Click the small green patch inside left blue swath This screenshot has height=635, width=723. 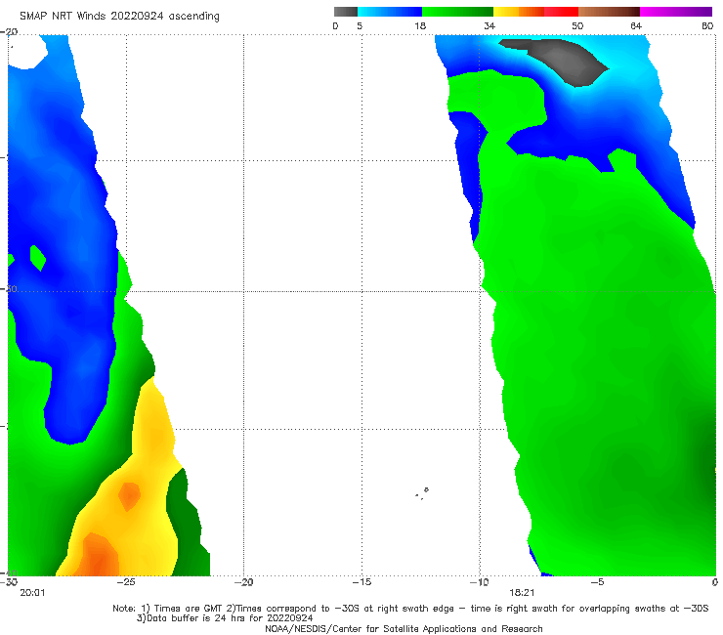(38, 258)
